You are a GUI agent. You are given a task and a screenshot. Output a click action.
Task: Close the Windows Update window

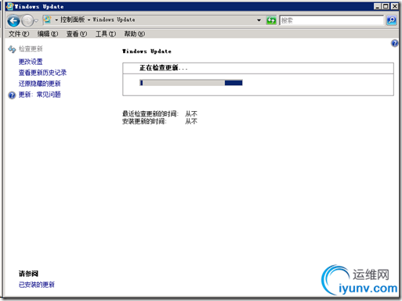point(394,6)
